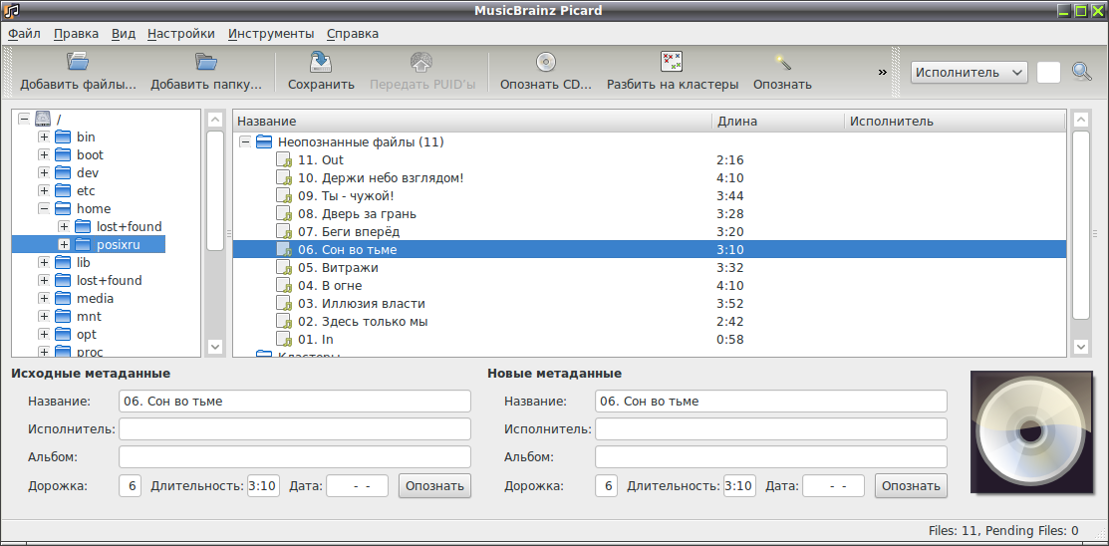This screenshot has width=1109, height=546.
Task: Open the Настройки menu
Action: coord(181,33)
